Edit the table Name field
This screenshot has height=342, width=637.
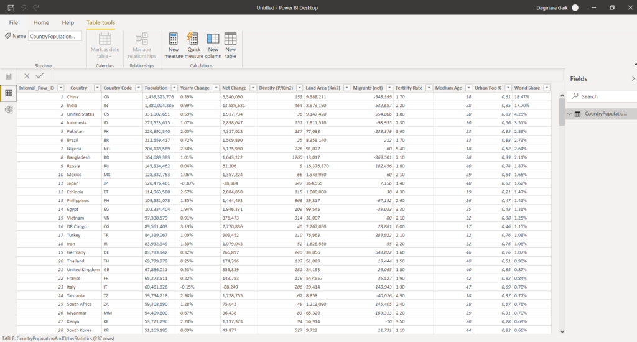click(x=55, y=36)
